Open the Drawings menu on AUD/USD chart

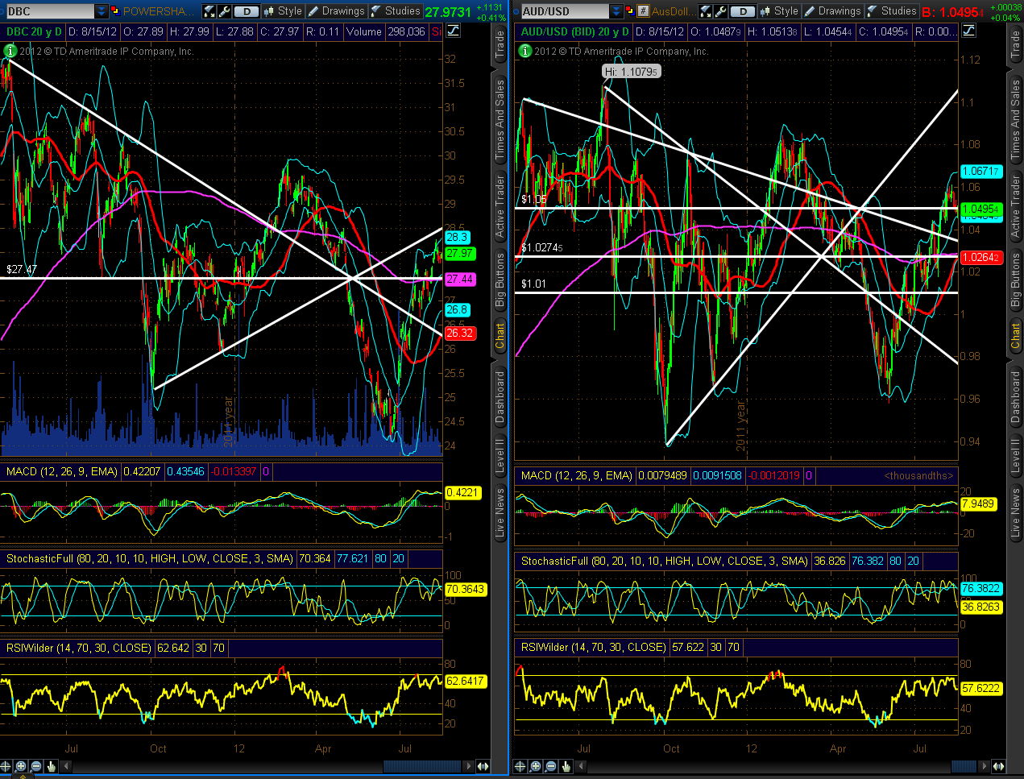(832, 11)
